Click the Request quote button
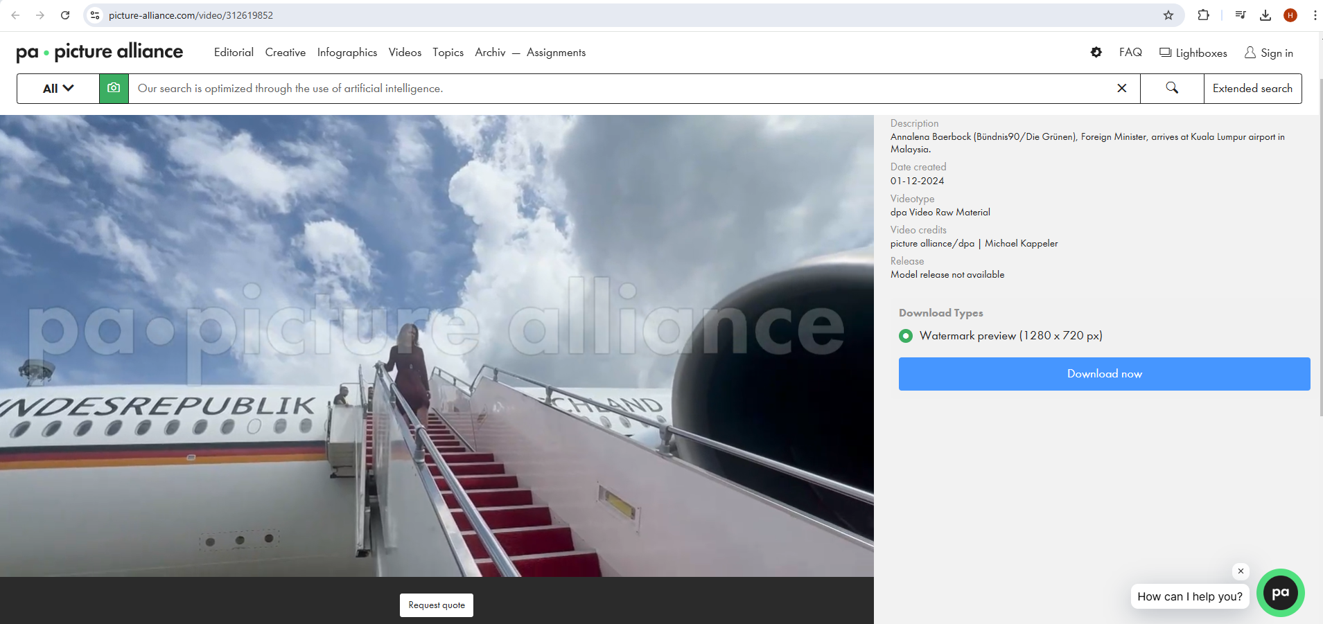The image size is (1323, 624). click(x=436, y=605)
